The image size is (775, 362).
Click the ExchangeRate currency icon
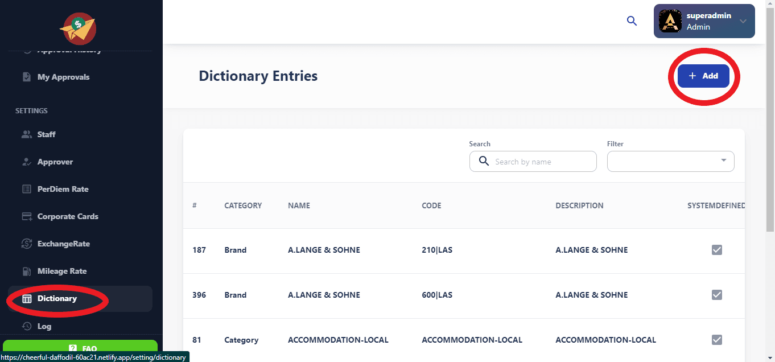click(27, 244)
